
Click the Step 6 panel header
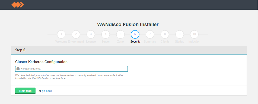129,50
